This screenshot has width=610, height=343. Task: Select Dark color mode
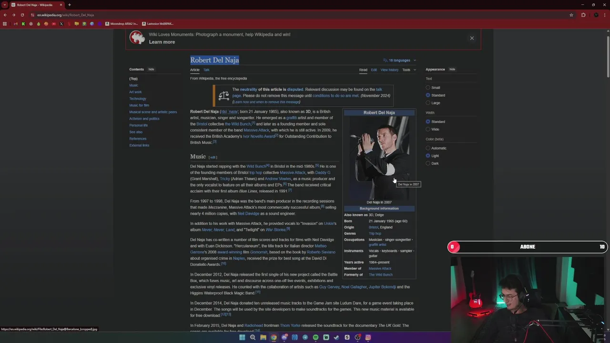428,163
